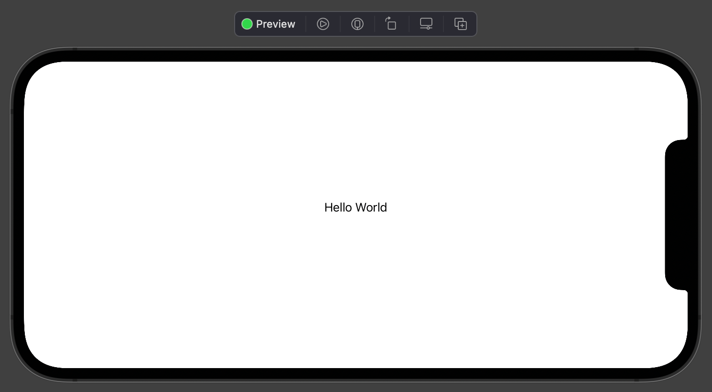Start Live Preview with the play icon
The width and height of the screenshot is (712, 392).
[323, 24]
